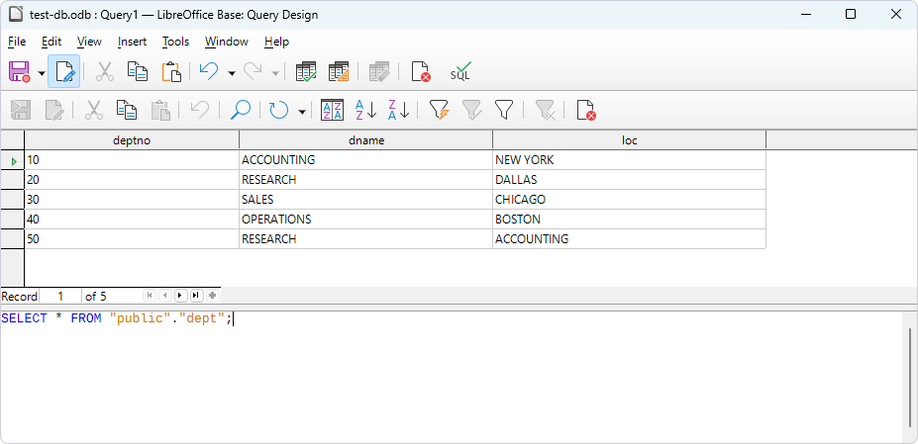Toggle the Edit Mode icon
This screenshot has height=444, width=918.
(64, 72)
